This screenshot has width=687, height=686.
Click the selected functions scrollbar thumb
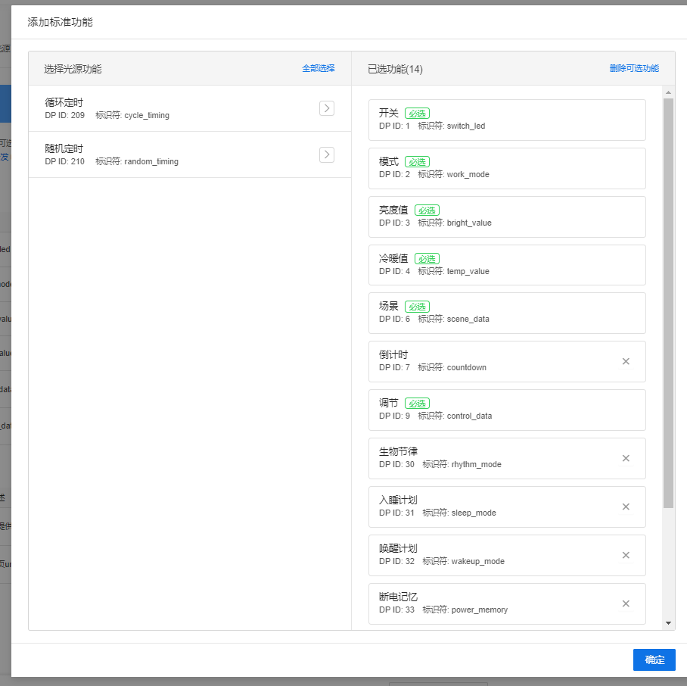pos(668,303)
